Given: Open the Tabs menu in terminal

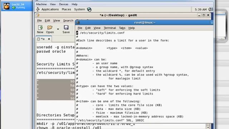Looking at the screenshot, I should coord(122,28).
